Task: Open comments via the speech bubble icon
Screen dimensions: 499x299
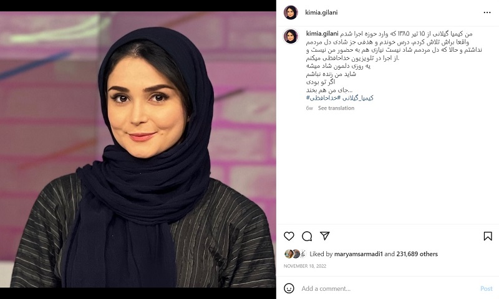Action: (x=307, y=236)
